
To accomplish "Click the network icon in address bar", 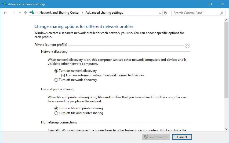I will [32, 13].
